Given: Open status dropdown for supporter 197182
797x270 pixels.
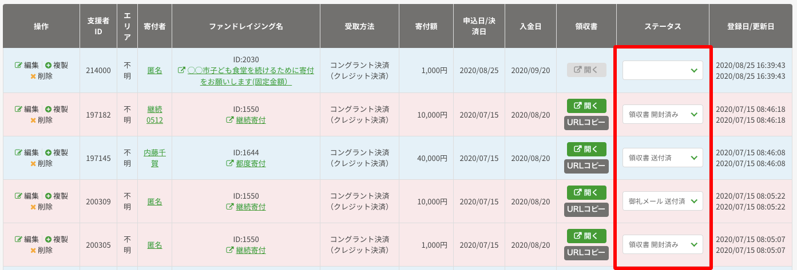Looking at the screenshot, I should point(663,114).
